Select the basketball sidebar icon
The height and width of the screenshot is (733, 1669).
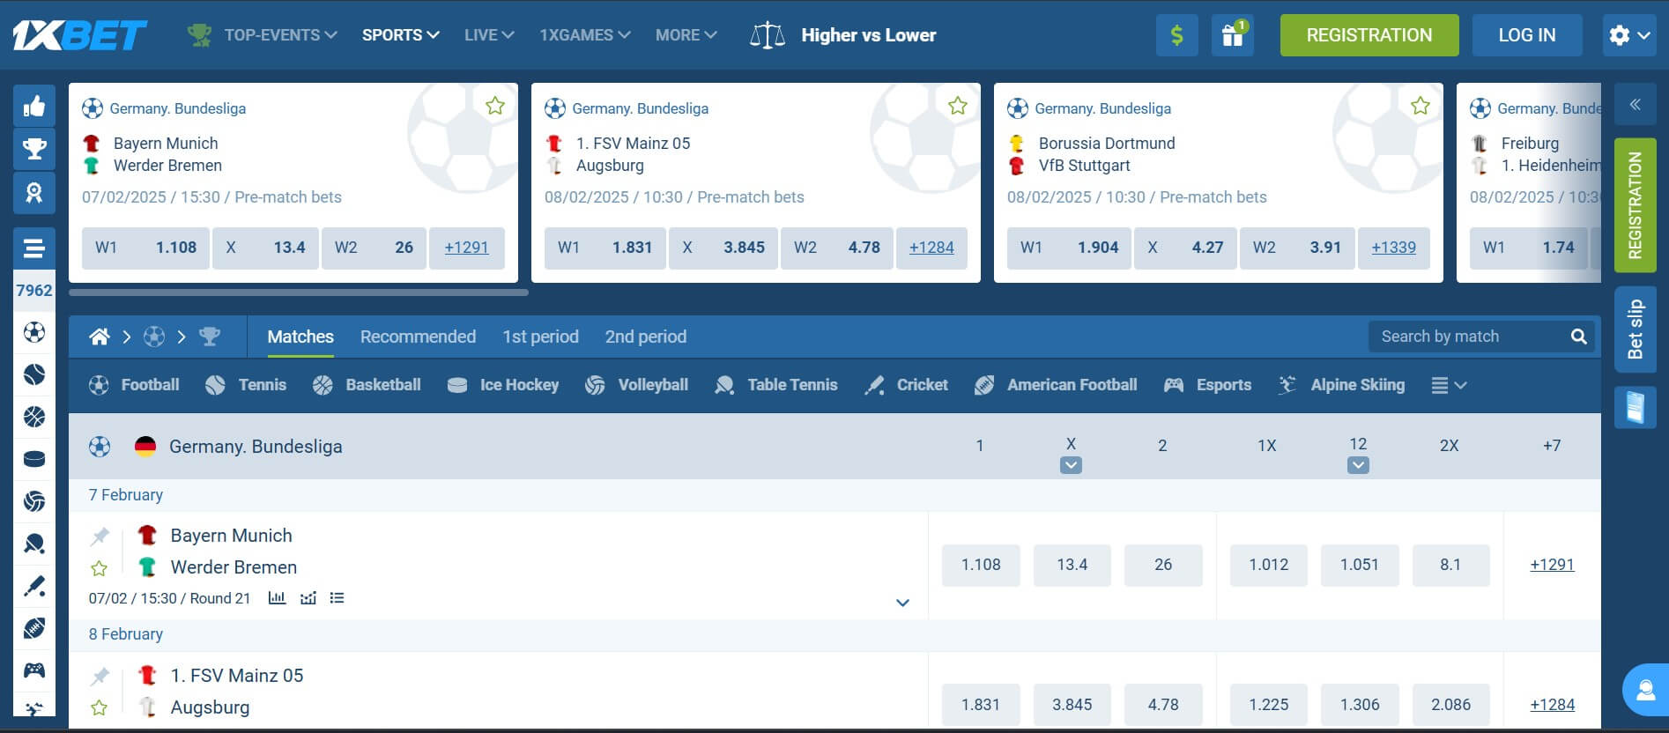pyautogui.click(x=34, y=417)
